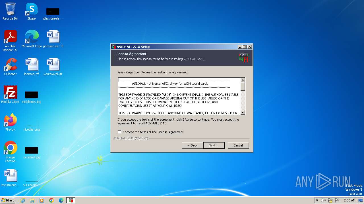
Task: Open the pornsecure.rtf document icon
Action: [x=53, y=39]
